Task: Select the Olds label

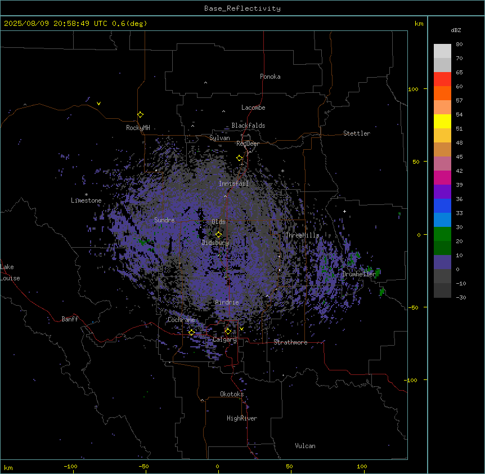Action: [x=218, y=222]
